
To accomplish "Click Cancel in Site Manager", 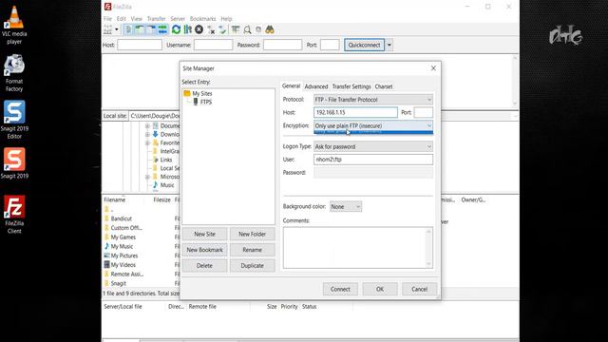I will 419,289.
